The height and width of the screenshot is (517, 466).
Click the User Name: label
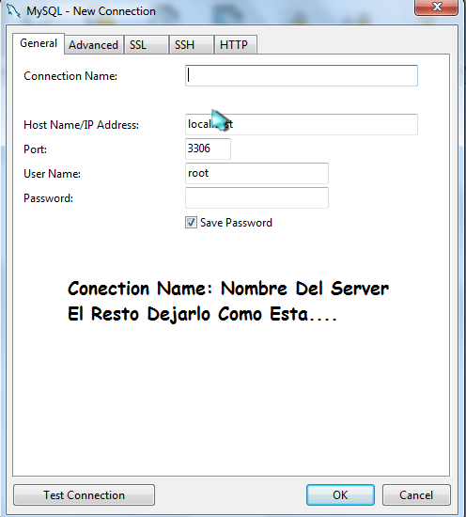click(52, 174)
